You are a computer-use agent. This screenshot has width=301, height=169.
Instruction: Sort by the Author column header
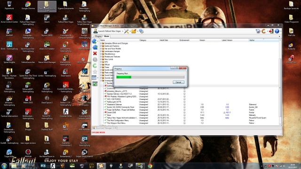pyautogui.click(x=263, y=40)
